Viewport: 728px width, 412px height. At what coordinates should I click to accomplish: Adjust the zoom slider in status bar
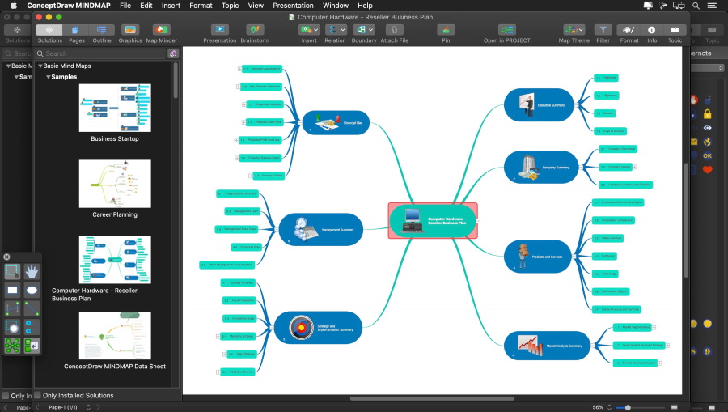627,407
